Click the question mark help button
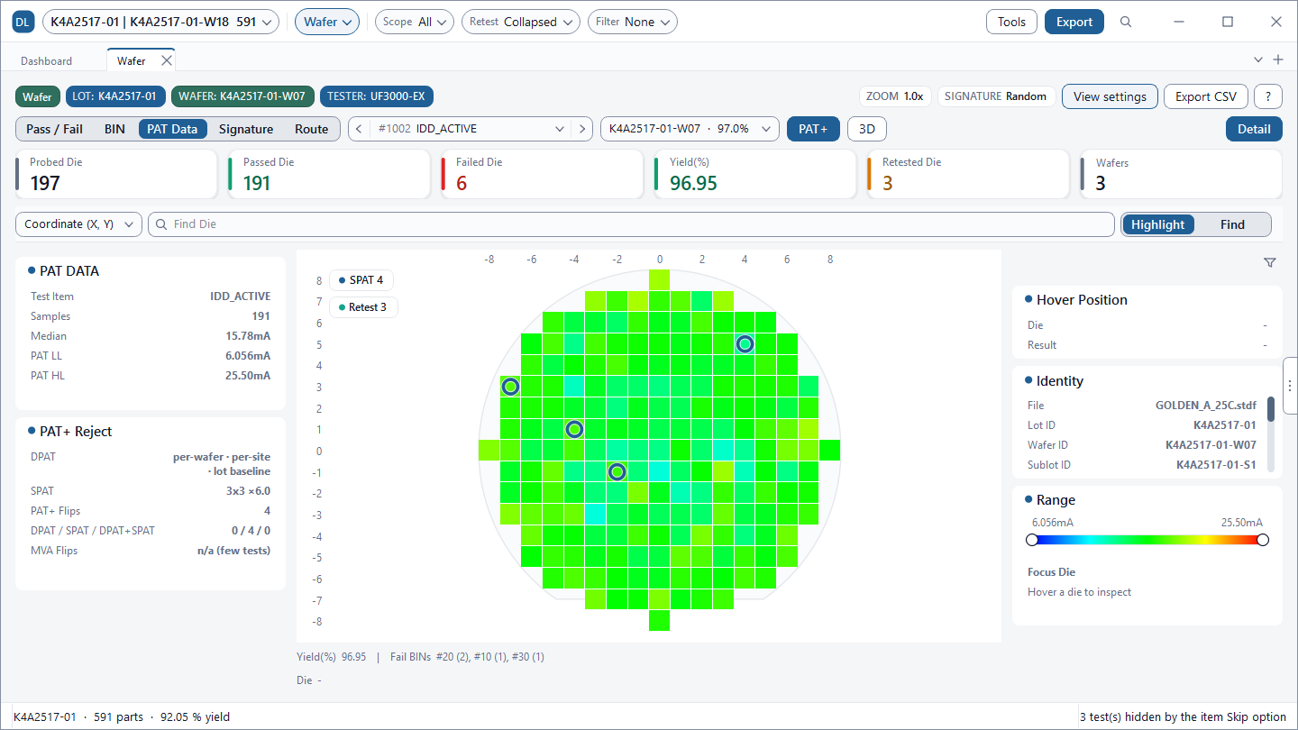 pos(1268,96)
